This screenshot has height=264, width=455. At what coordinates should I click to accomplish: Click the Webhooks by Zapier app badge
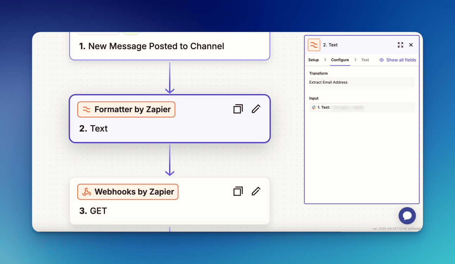[128, 192]
